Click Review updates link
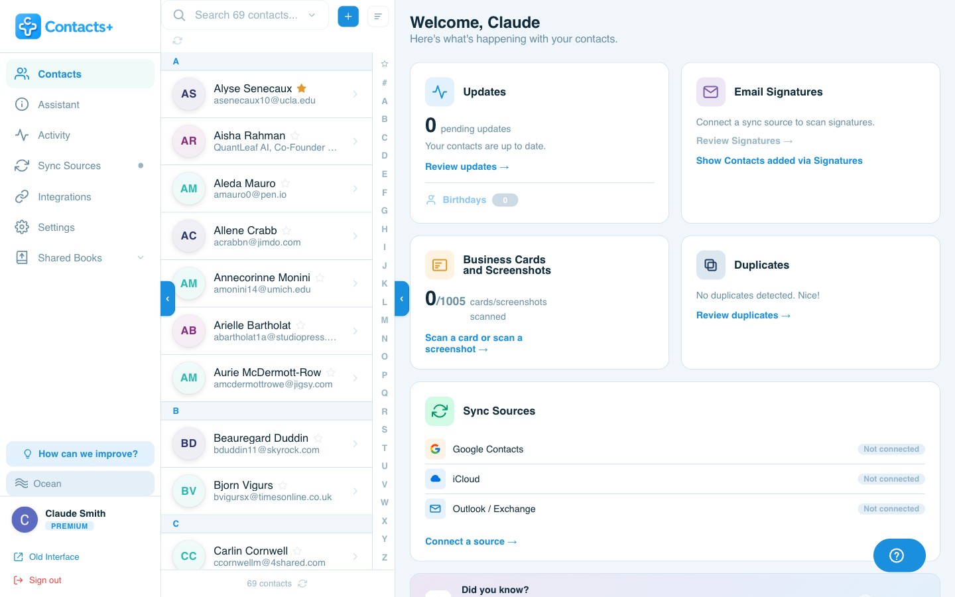The width and height of the screenshot is (955, 597). click(x=467, y=166)
